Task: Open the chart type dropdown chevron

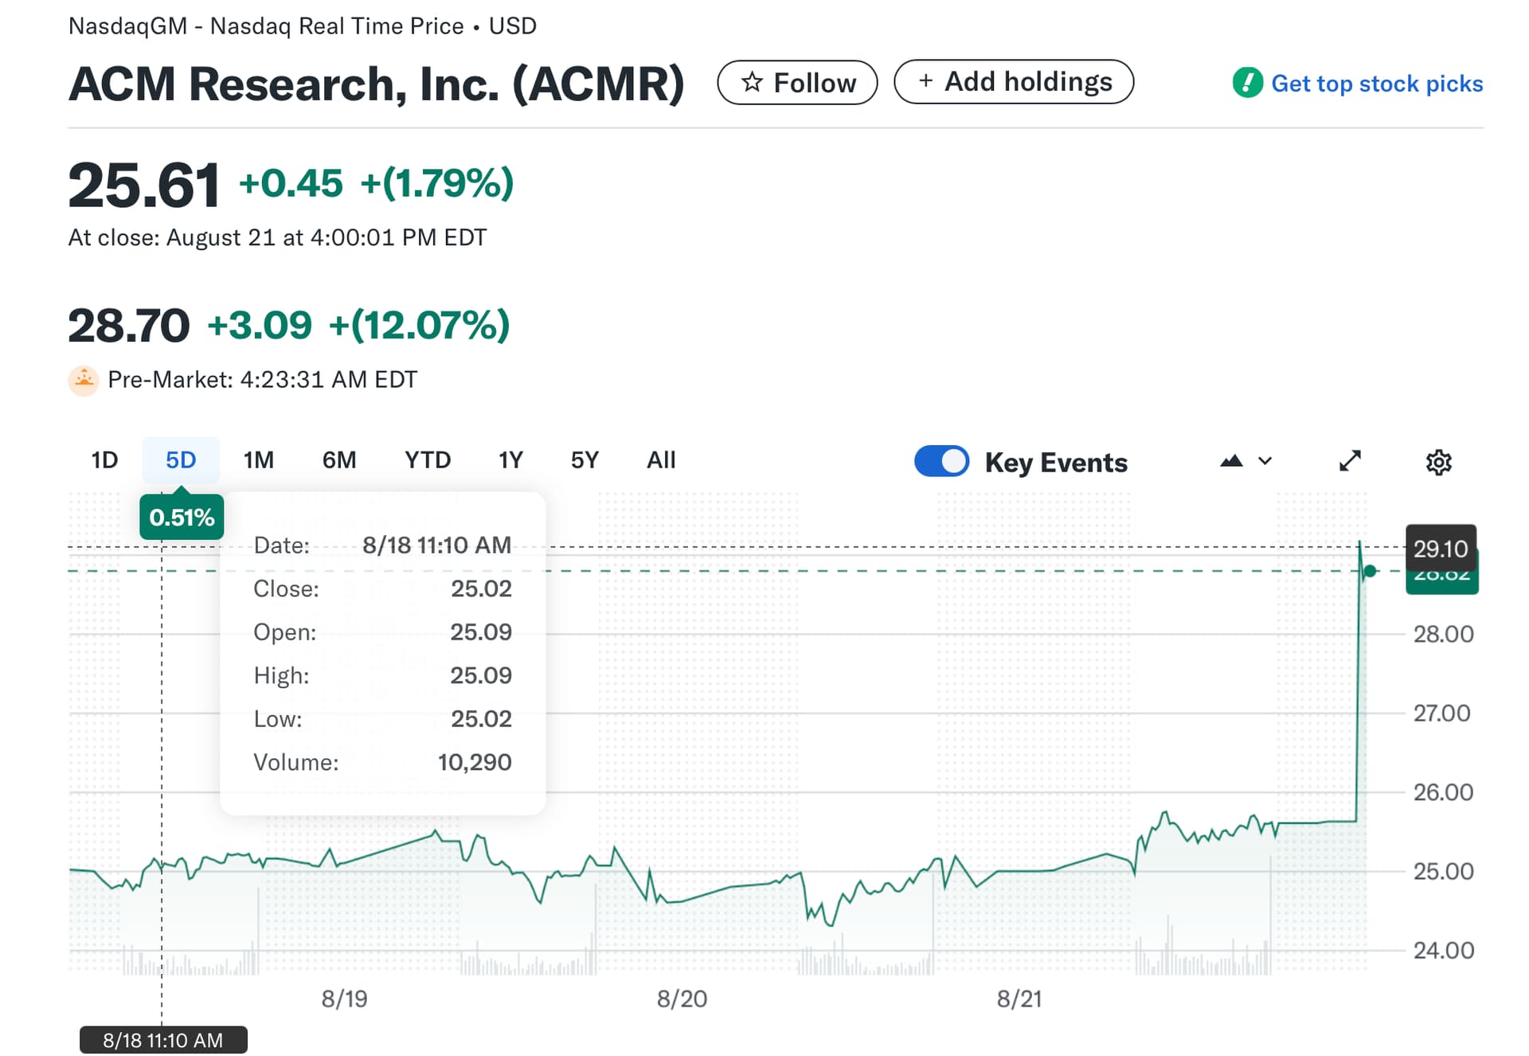Action: [1265, 461]
